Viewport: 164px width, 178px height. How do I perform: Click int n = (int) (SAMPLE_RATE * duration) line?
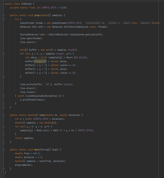click(x=40, y=119)
